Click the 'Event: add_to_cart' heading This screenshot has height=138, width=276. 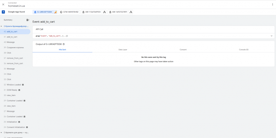pos(43,22)
